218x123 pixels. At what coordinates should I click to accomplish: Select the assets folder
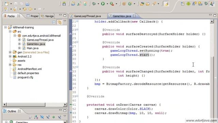coord(21,61)
